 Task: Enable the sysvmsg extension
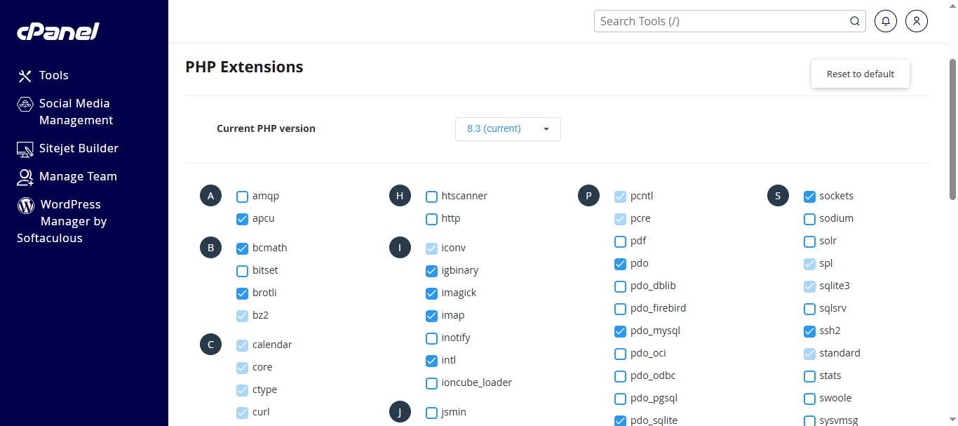(x=809, y=421)
